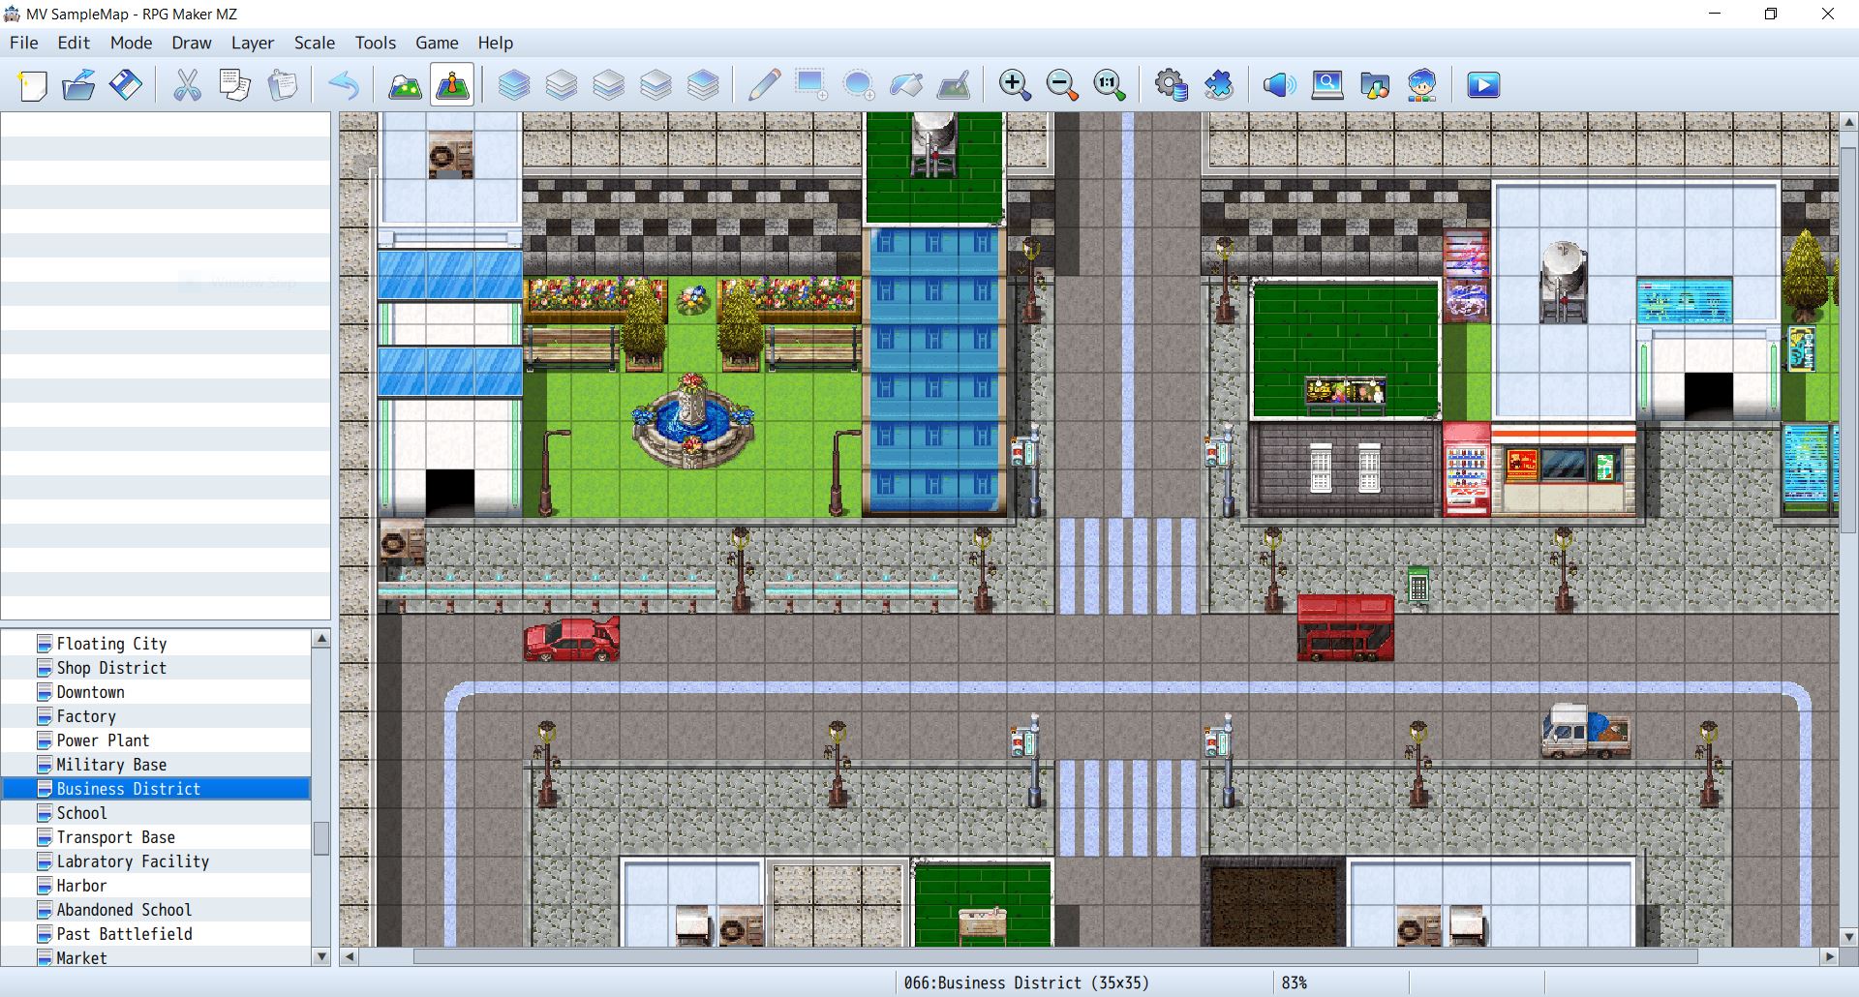Open the Help menu
Image resolution: width=1859 pixels, height=997 pixels.
click(x=495, y=43)
